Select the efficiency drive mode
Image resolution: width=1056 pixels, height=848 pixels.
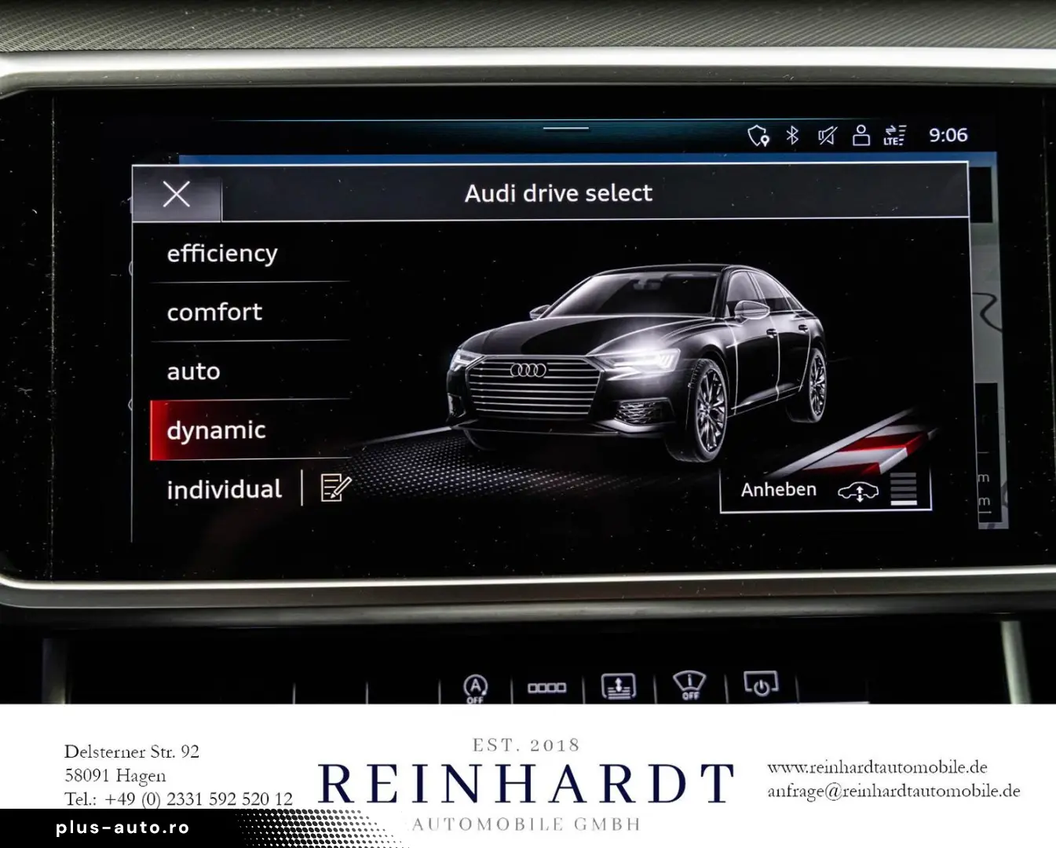coord(221,253)
